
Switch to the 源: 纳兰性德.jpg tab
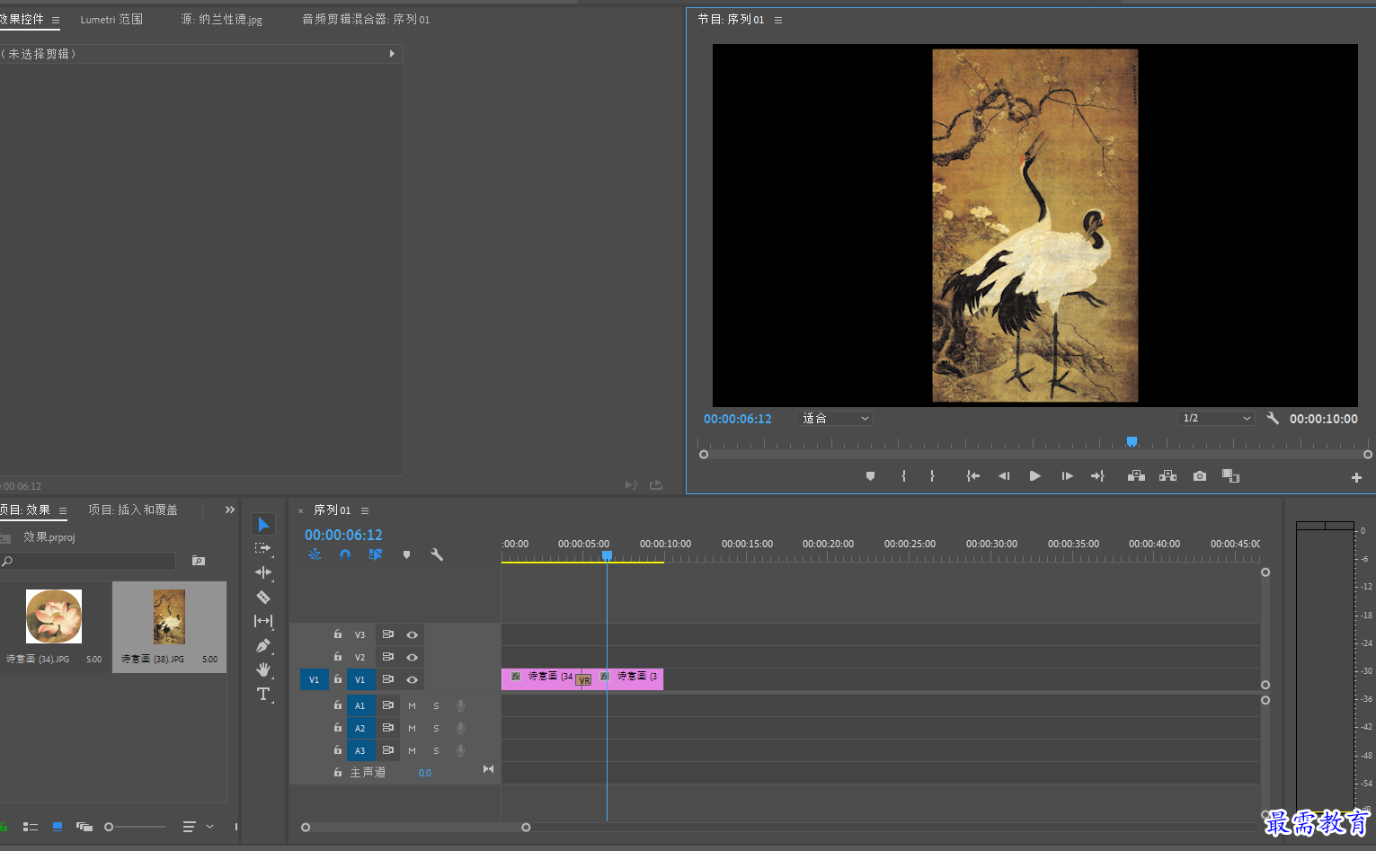coord(222,19)
